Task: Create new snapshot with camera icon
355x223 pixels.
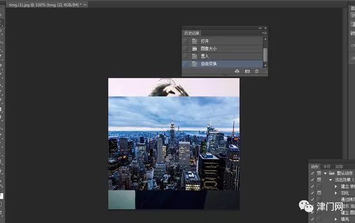Action: (247, 72)
